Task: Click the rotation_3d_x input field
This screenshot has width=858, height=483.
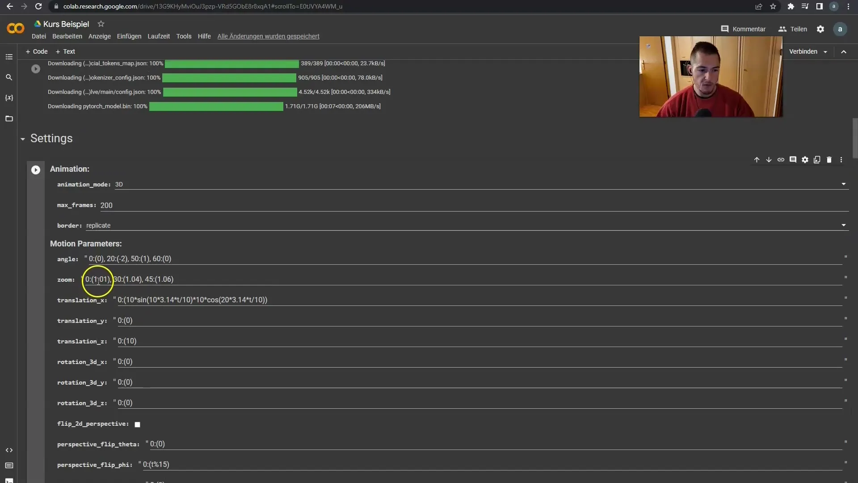Action: pos(479,361)
